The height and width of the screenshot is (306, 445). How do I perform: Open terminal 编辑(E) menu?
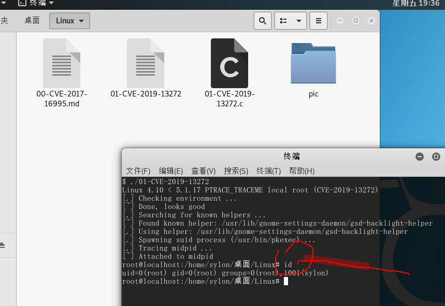[171, 171]
